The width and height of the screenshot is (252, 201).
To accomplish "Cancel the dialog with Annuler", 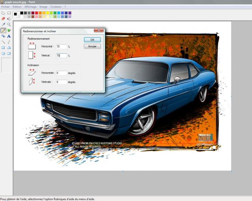I will (x=92, y=47).
